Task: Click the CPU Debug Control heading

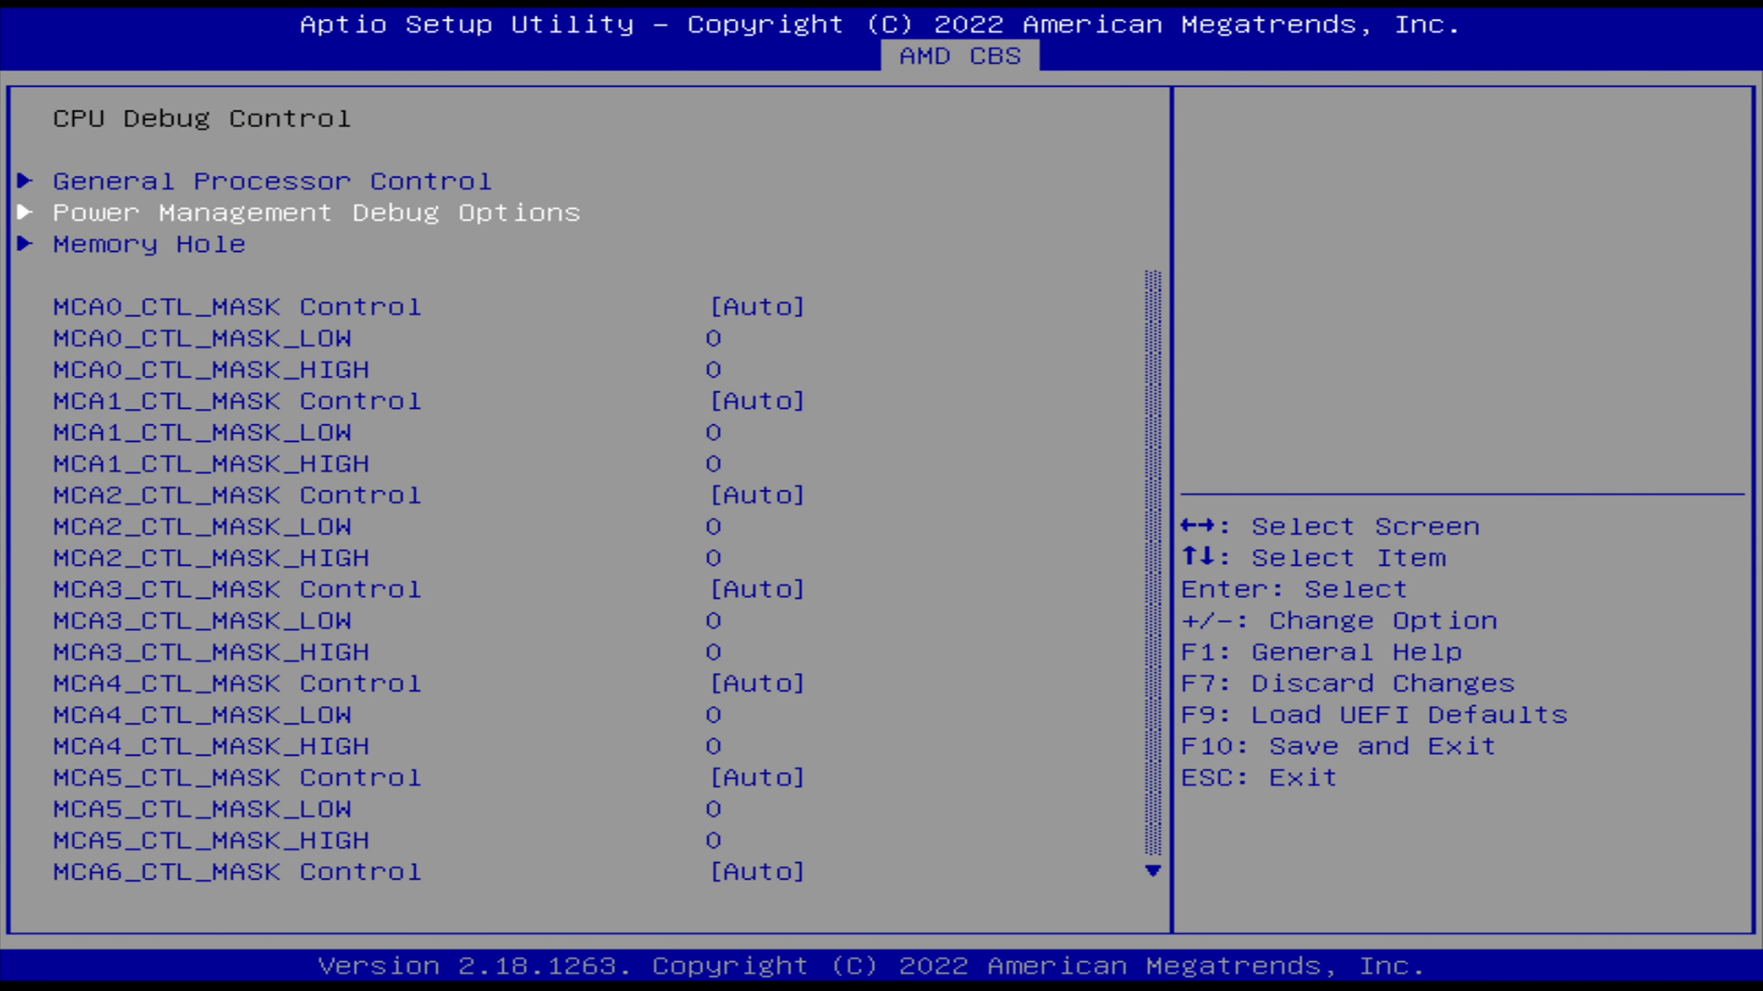Action: [202, 119]
